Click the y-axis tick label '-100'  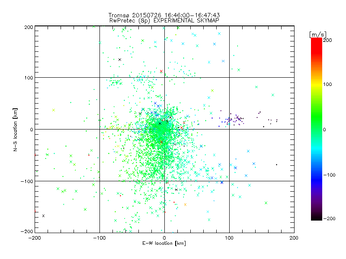tap(27, 181)
